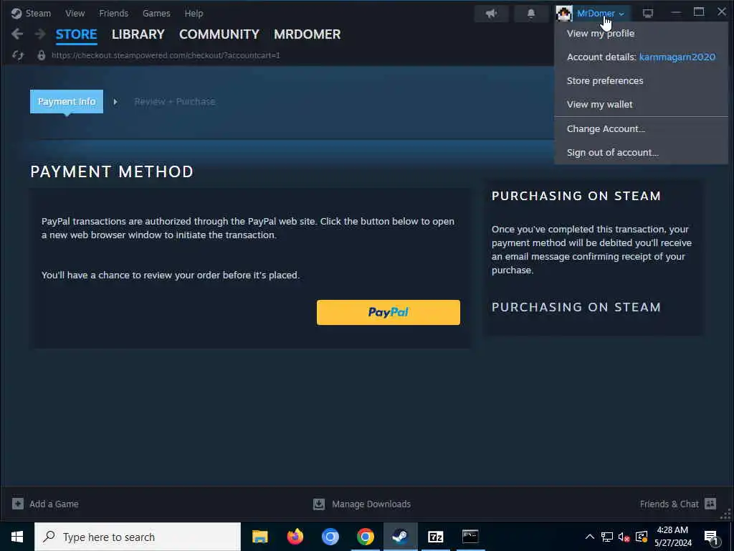The height and width of the screenshot is (551, 734).
Task: Open the Steam menu
Action: (38, 13)
